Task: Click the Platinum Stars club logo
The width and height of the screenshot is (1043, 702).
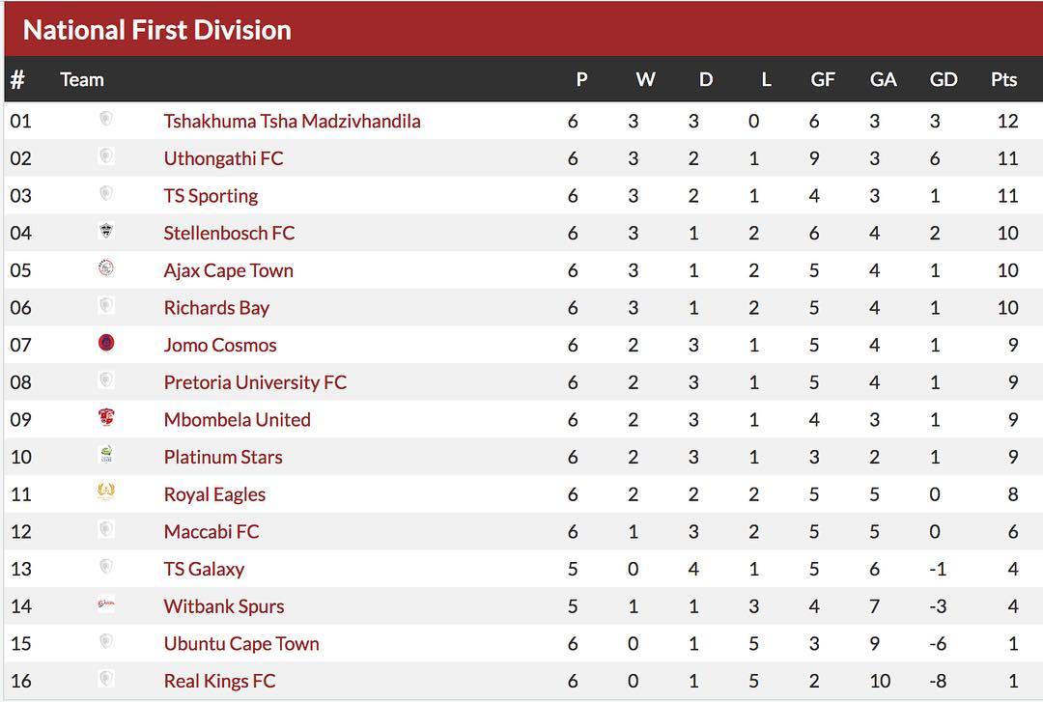Action: tap(106, 455)
